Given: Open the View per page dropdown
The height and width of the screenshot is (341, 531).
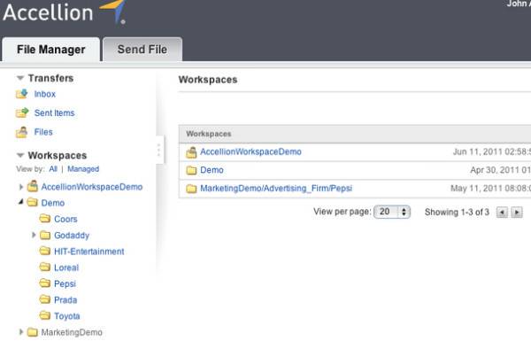Looking at the screenshot, I should click(x=392, y=212).
